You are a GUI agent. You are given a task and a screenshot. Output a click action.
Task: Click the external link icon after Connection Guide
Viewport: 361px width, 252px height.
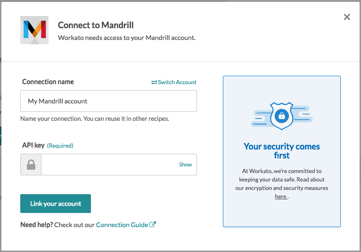(153, 225)
